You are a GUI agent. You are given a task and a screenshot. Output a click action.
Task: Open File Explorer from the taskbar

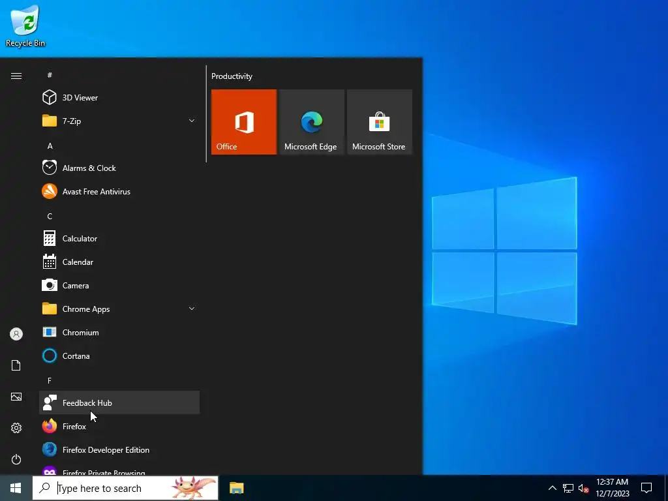236,488
